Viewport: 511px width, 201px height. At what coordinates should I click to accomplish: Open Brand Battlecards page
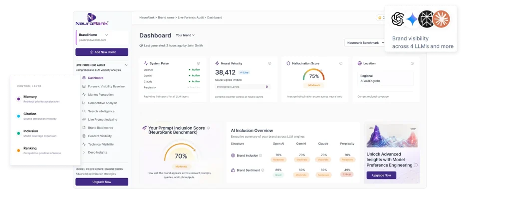click(x=100, y=128)
